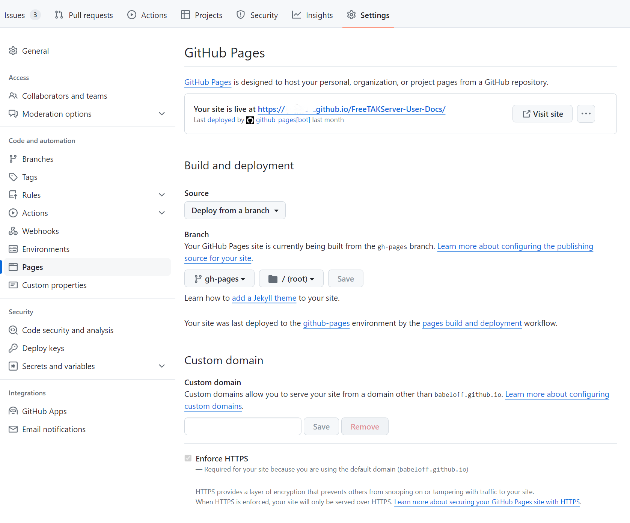
Task: Click the Settings gear icon in top nav
Action: (351, 15)
